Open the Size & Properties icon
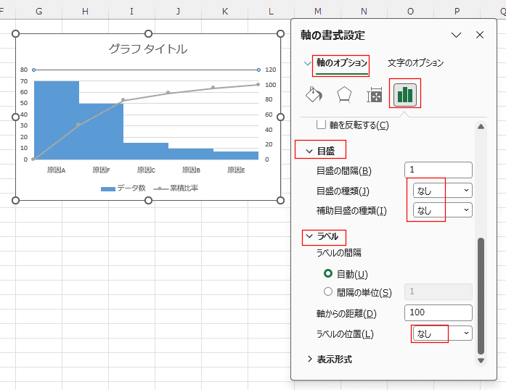Image resolution: width=506 pixels, height=390 pixels. point(375,95)
